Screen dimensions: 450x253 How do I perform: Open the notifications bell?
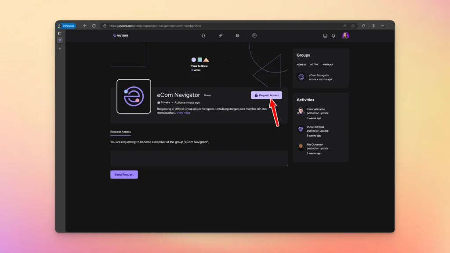pyautogui.click(x=334, y=36)
